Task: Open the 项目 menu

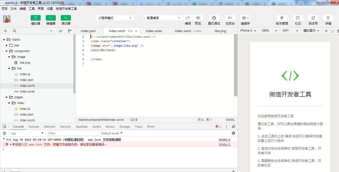Action: pos(5,9)
